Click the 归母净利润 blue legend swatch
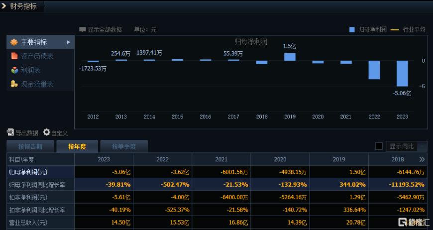Screen dimensions: 433x230 tap(352, 29)
